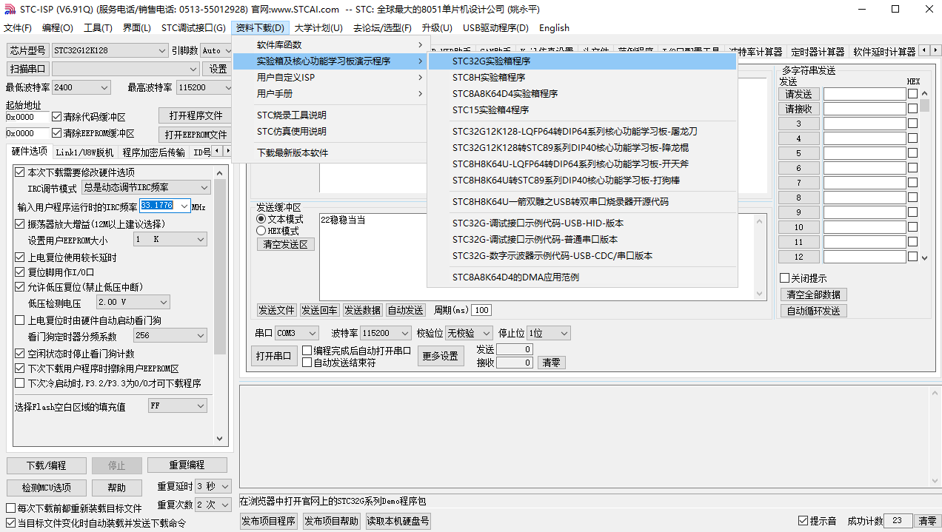The height and width of the screenshot is (532, 942).
Task: Open 用户自定义ISP submenu
Action: click(330, 77)
